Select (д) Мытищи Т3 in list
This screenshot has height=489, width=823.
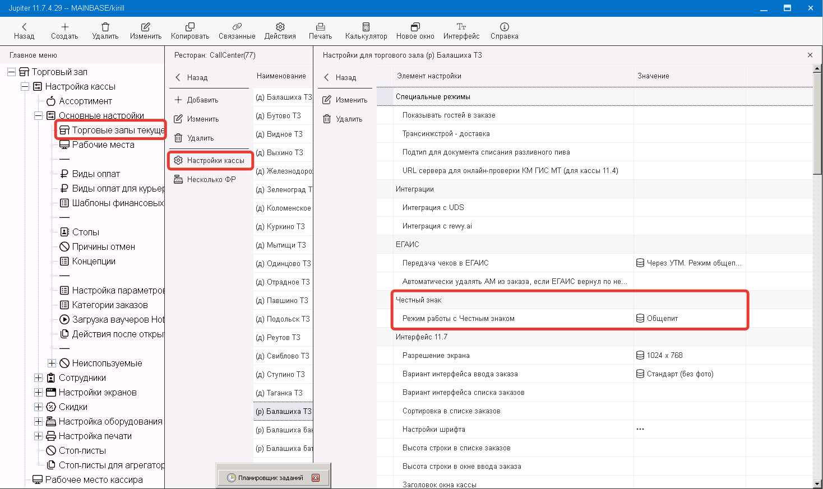(283, 245)
